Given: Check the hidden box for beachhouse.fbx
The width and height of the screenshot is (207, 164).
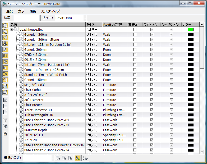Looking at the screenshot, I should (135, 29).
